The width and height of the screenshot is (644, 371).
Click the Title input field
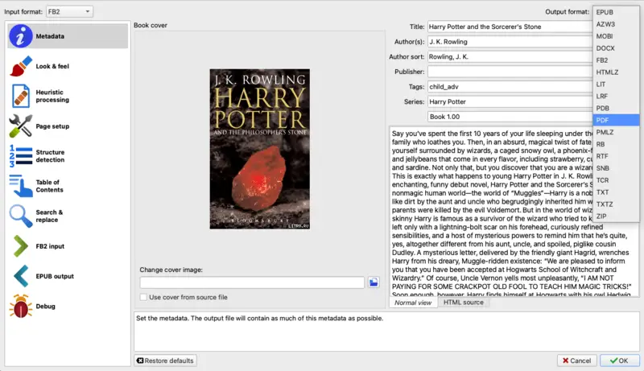[x=510, y=27]
